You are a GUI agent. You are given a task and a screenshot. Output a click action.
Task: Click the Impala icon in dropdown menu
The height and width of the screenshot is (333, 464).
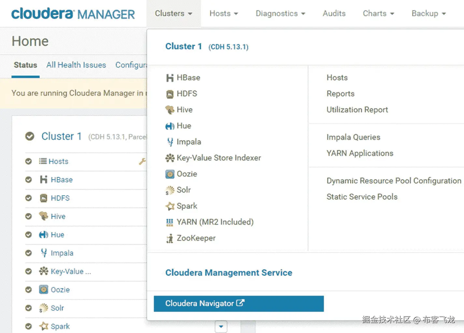pyautogui.click(x=170, y=142)
